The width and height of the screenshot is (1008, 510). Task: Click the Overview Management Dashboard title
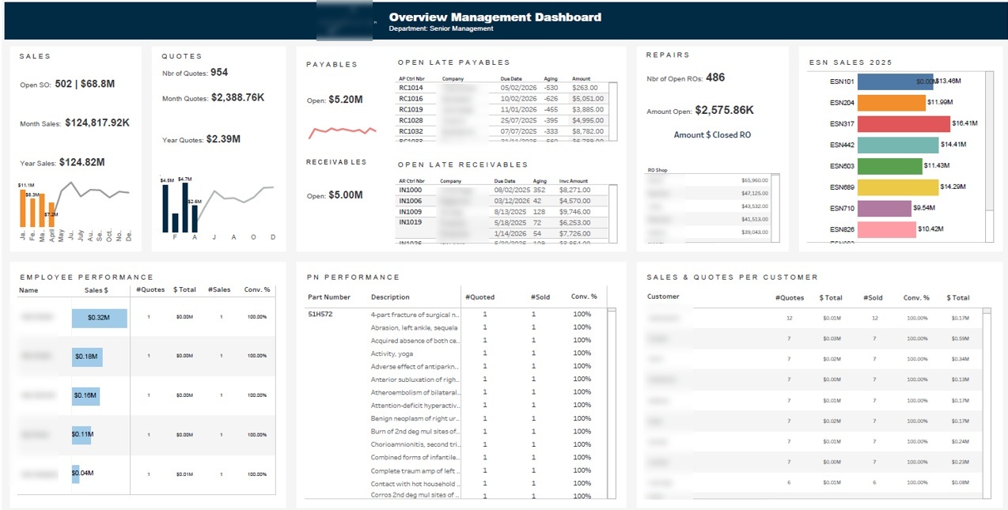point(494,17)
